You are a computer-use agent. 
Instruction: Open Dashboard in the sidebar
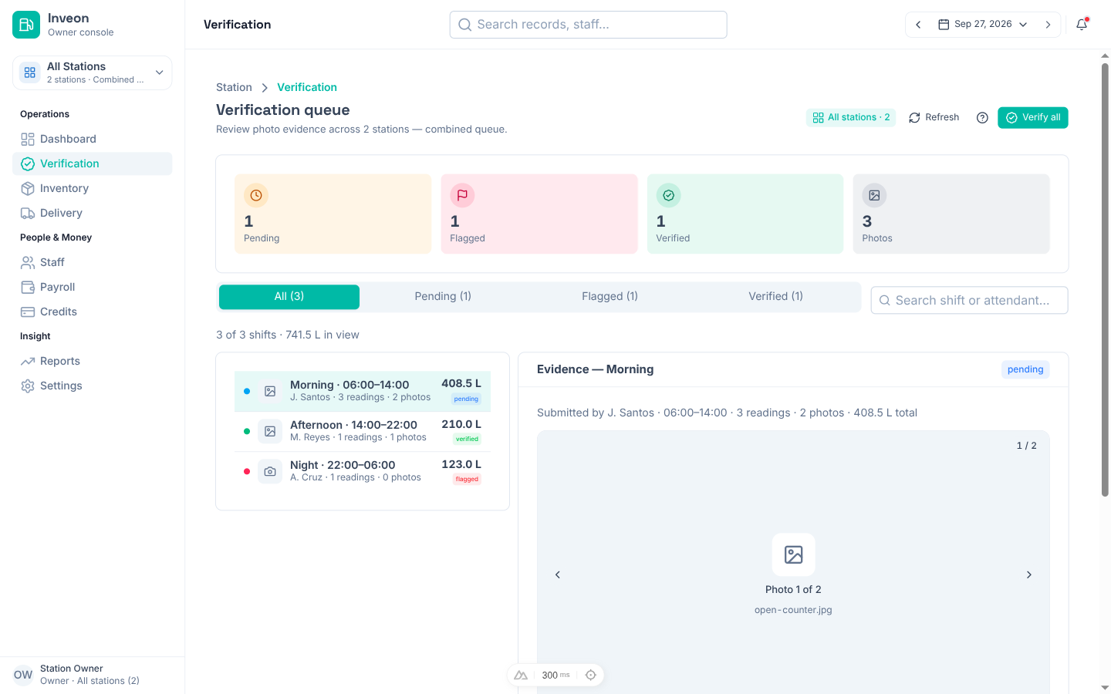93,139
